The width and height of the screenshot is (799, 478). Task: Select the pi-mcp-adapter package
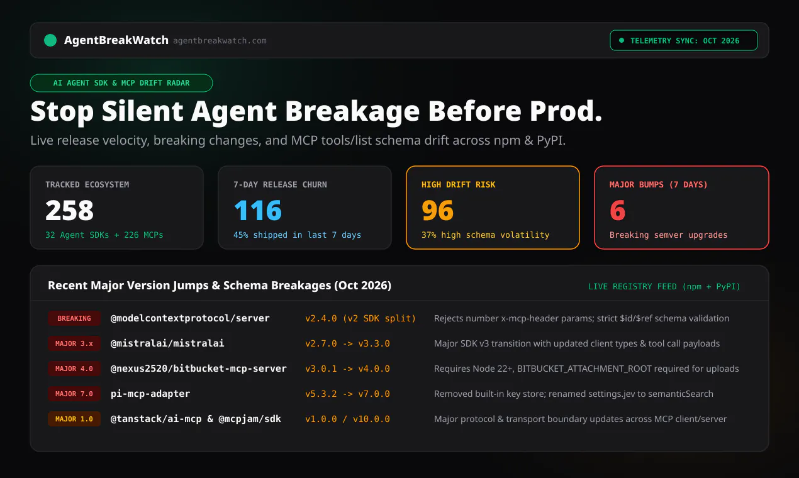(150, 394)
